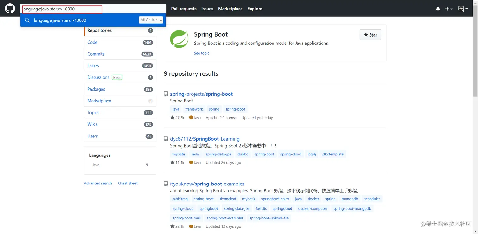Click the java tag under spring-boot repo

(x=176, y=109)
